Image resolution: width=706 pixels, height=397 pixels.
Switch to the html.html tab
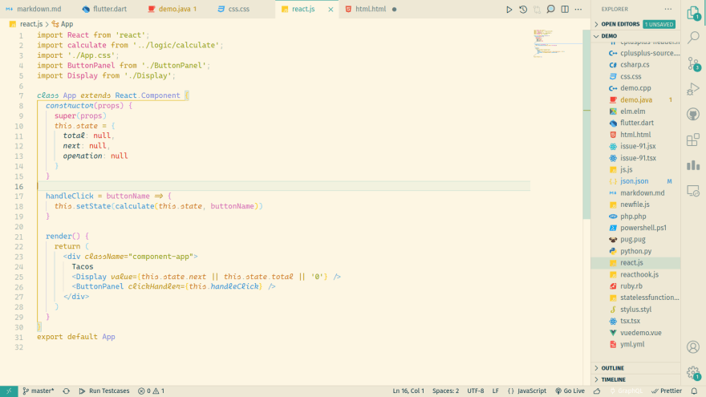[x=371, y=9]
